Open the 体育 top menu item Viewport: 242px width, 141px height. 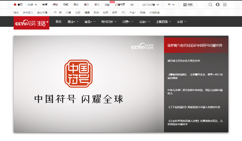tap(86, 5)
